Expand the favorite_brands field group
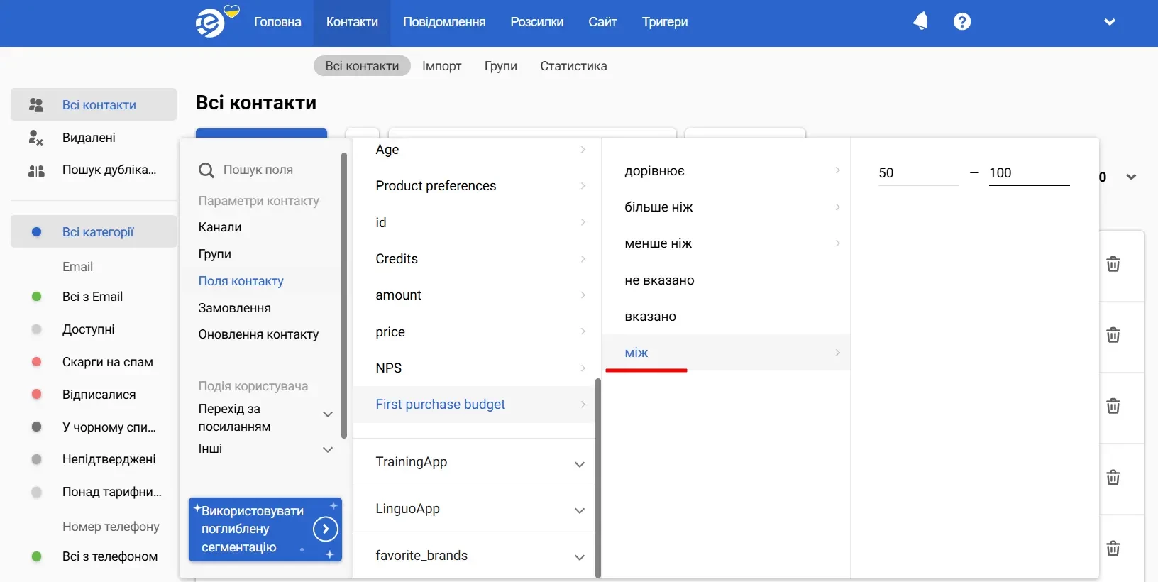 click(473, 556)
